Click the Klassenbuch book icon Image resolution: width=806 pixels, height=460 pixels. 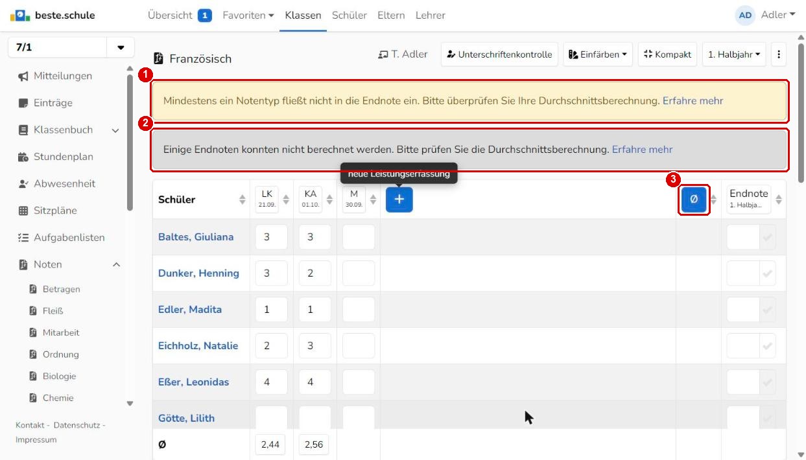[23, 130]
